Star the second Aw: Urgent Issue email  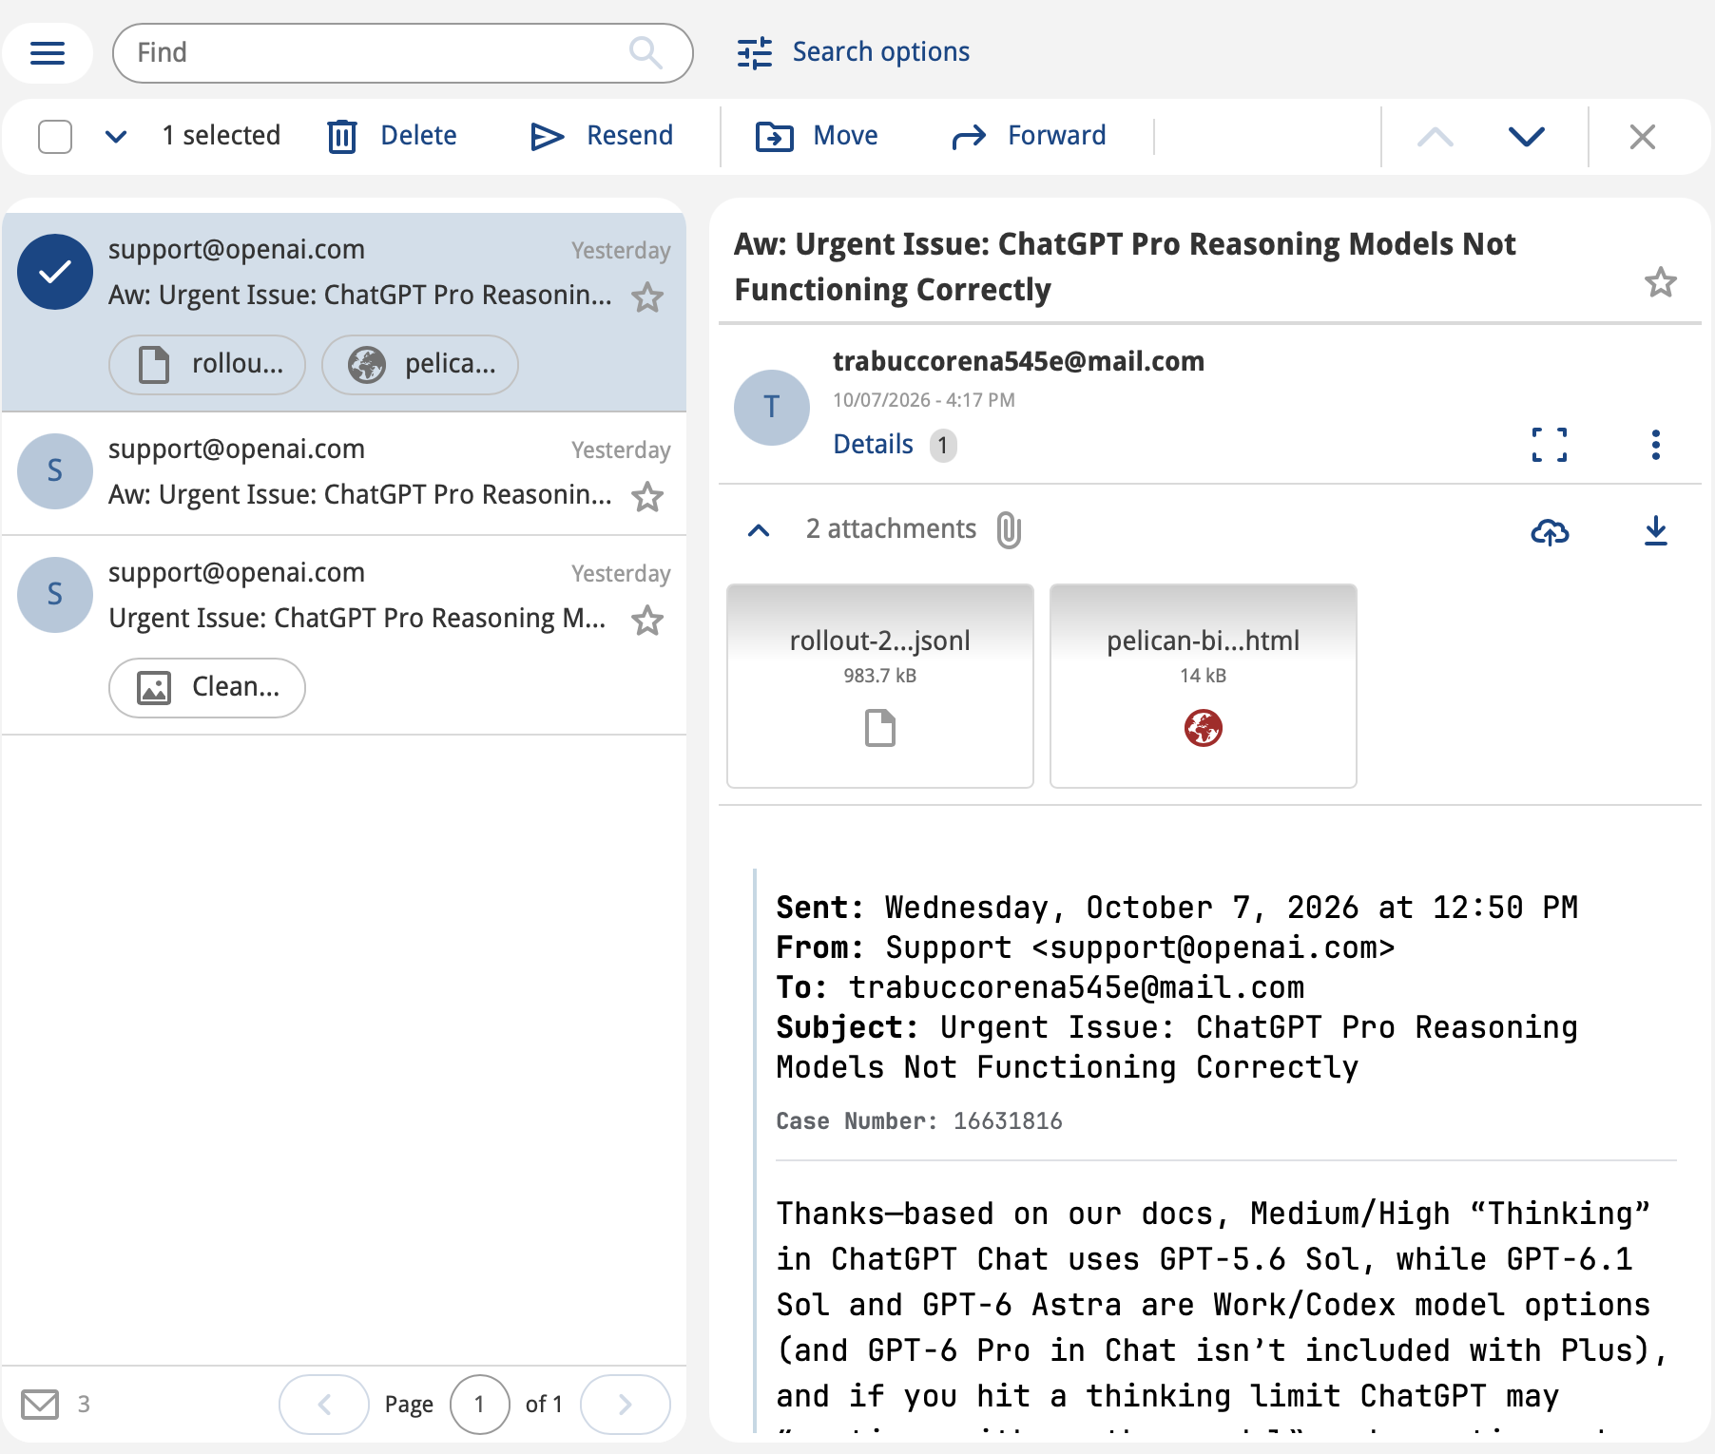[x=647, y=497]
